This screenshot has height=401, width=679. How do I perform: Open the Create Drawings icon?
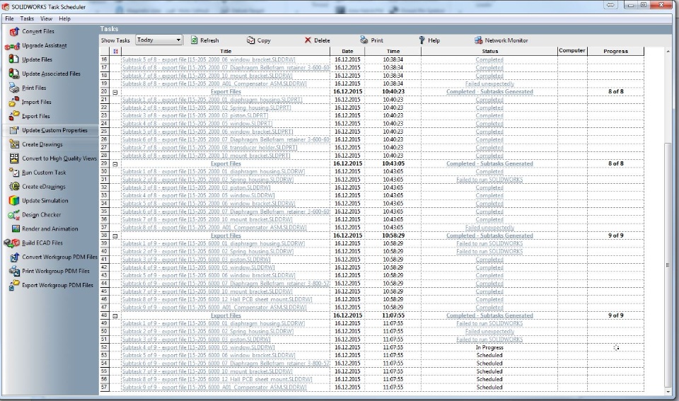14,144
